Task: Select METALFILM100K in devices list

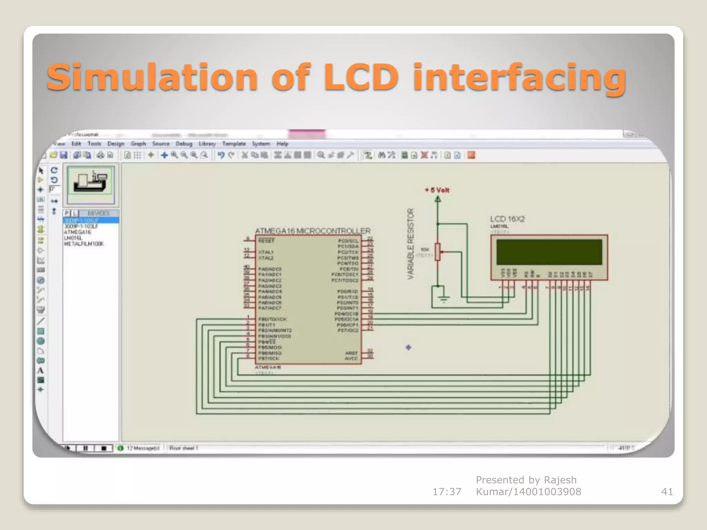Action: point(84,244)
